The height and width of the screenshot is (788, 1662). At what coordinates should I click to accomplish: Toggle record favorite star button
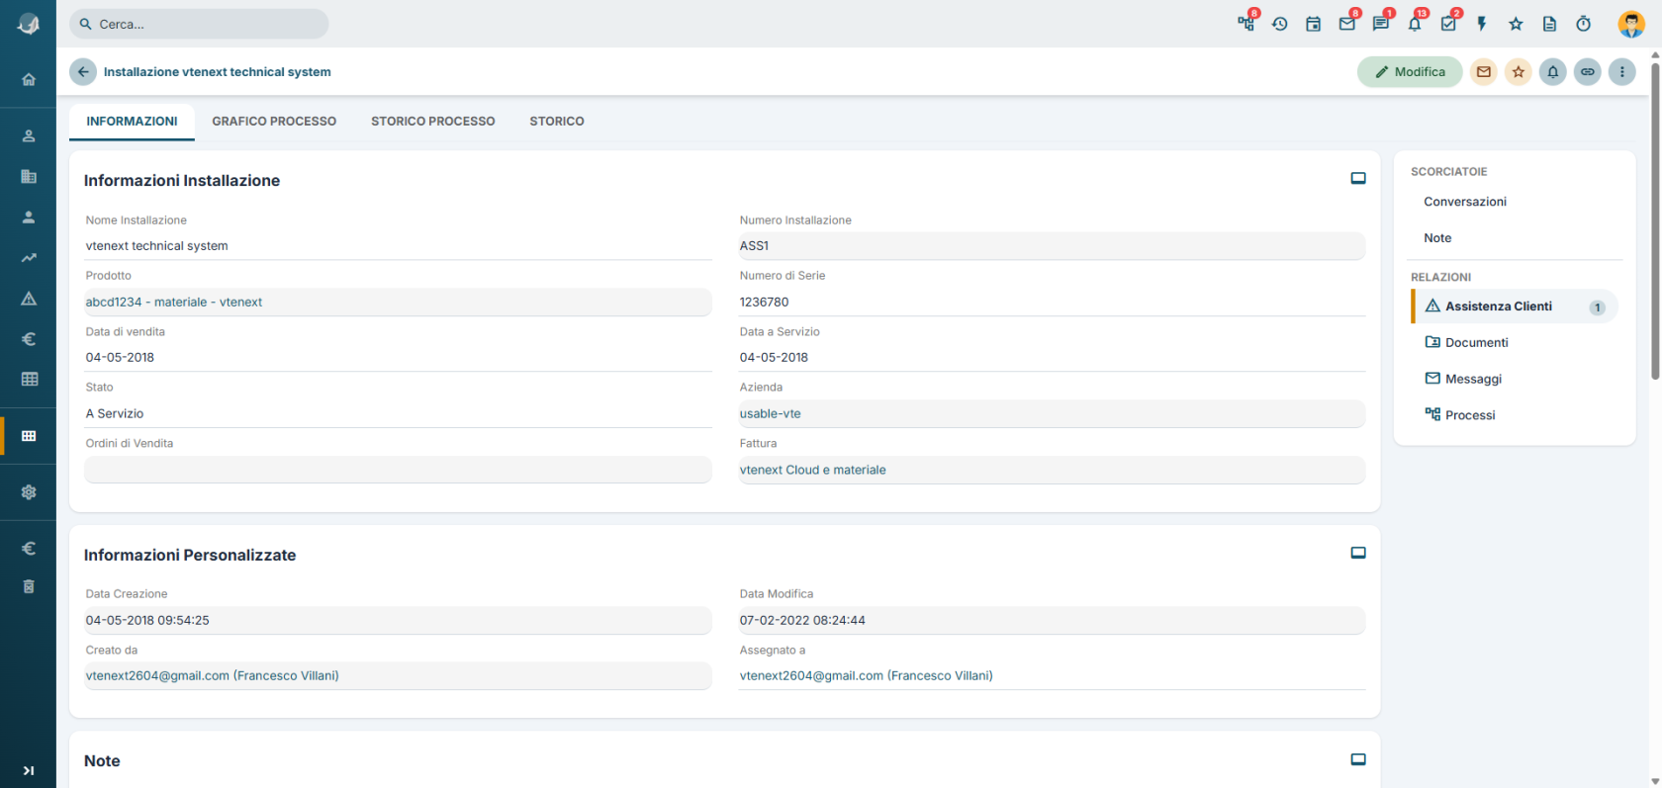click(x=1518, y=72)
